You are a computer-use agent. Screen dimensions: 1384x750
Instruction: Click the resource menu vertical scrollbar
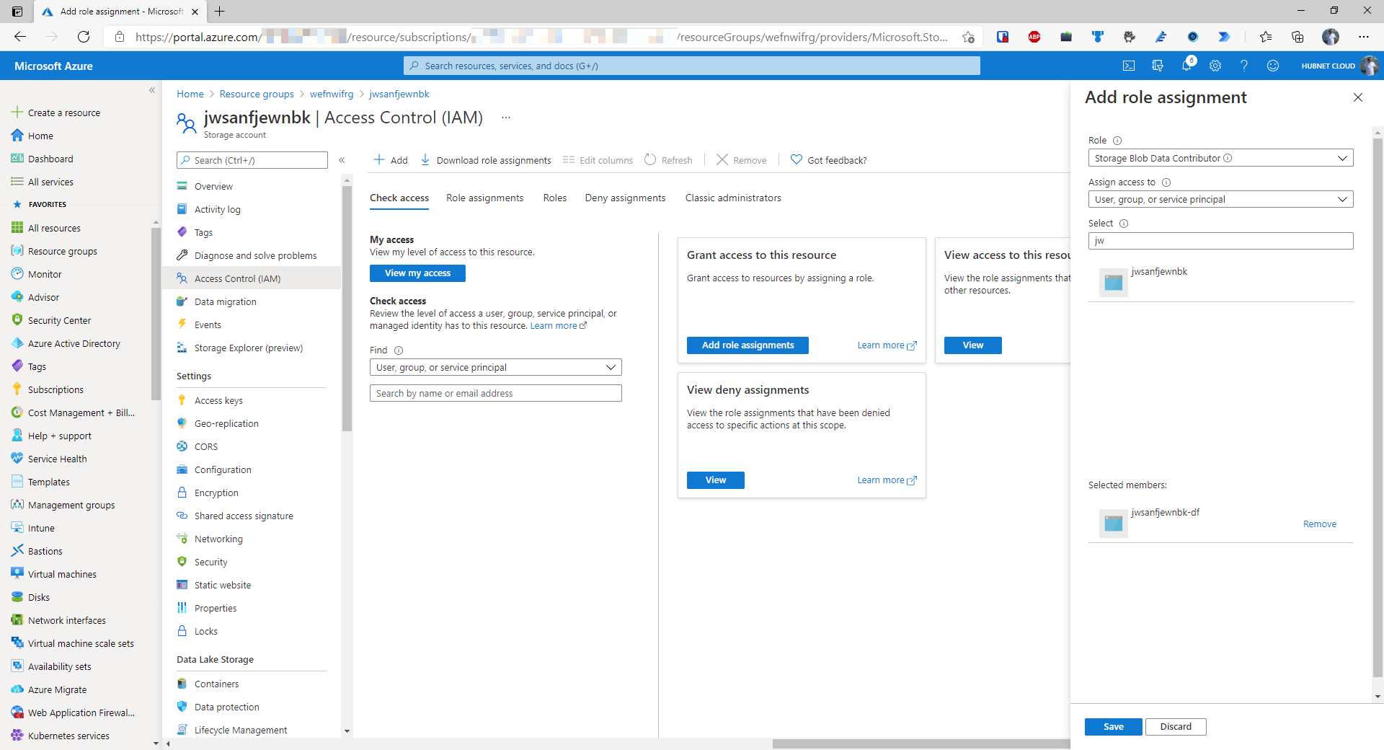click(347, 308)
